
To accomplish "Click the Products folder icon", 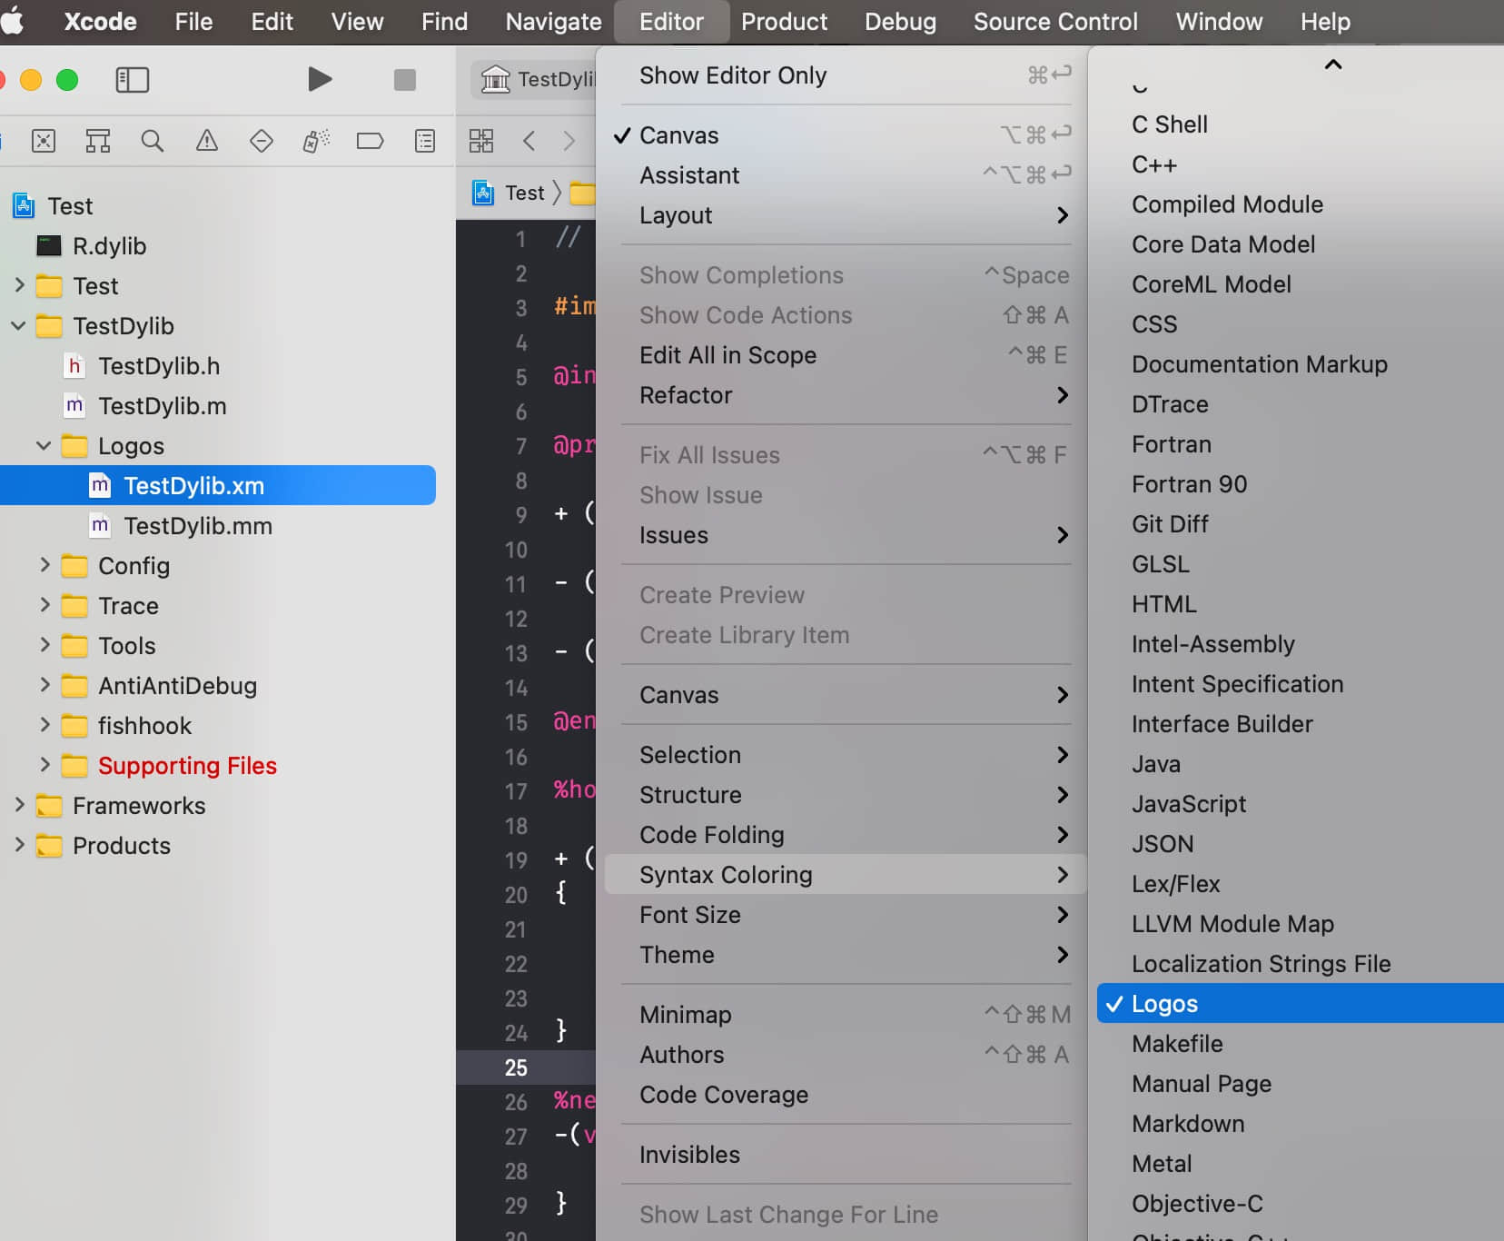I will [x=49, y=846].
